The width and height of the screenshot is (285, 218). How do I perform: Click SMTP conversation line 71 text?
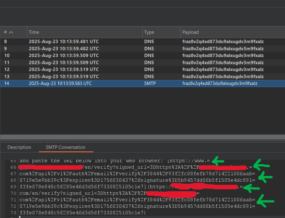click(x=137, y=200)
